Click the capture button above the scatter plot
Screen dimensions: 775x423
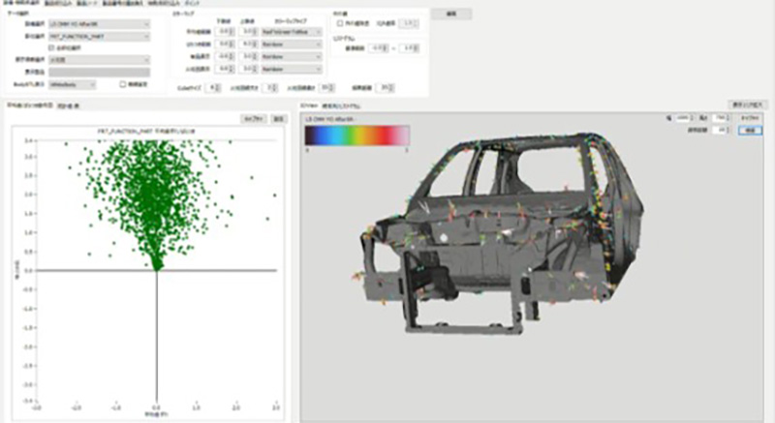click(252, 117)
